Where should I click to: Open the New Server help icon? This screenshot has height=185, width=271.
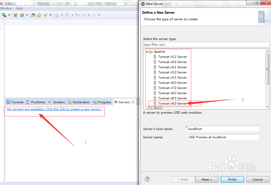click(x=147, y=179)
